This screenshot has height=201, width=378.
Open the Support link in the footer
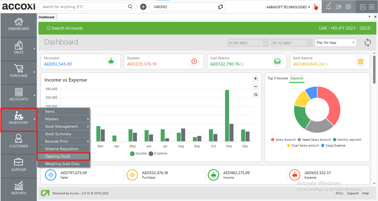click(x=353, y=193)
